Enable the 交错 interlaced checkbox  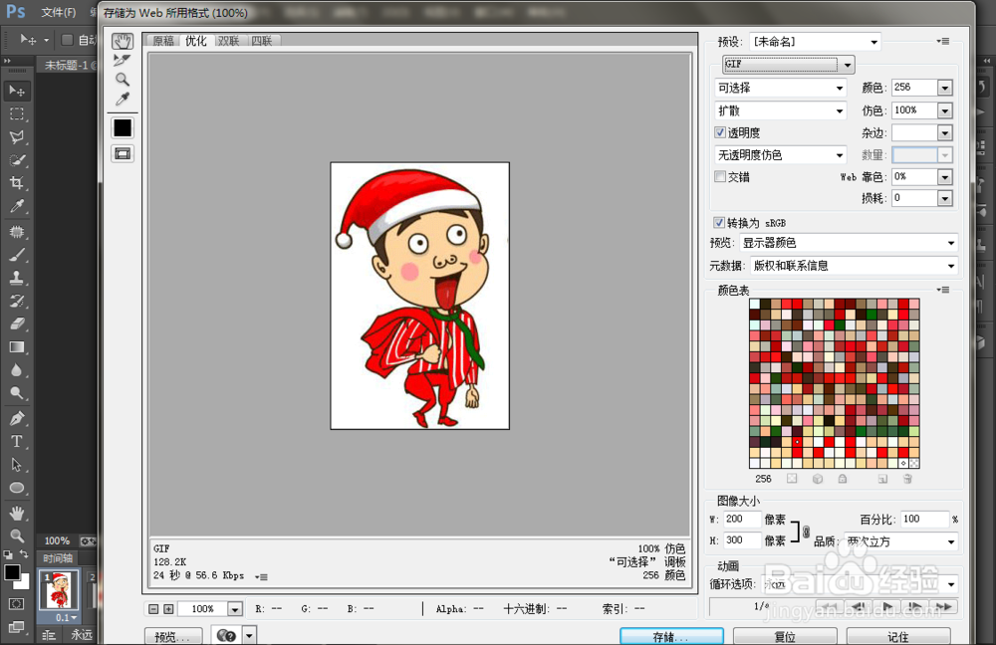pos(720,176)
